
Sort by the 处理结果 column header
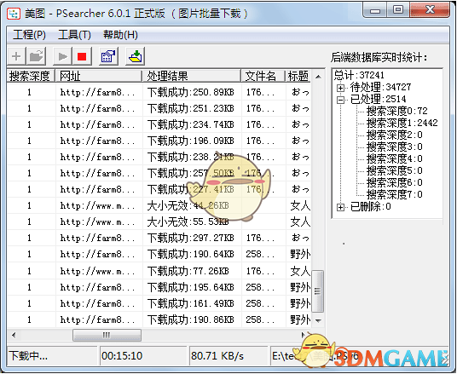pos(192,76)
